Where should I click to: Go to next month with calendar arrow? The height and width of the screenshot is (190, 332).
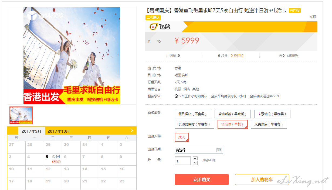pyautogui.click(x=132, y=131)
